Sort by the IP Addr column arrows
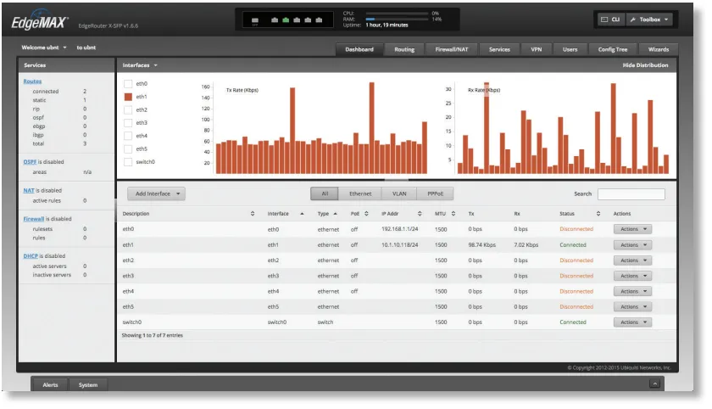This screenshot has width=712, height=409. (x=419, y=214)
